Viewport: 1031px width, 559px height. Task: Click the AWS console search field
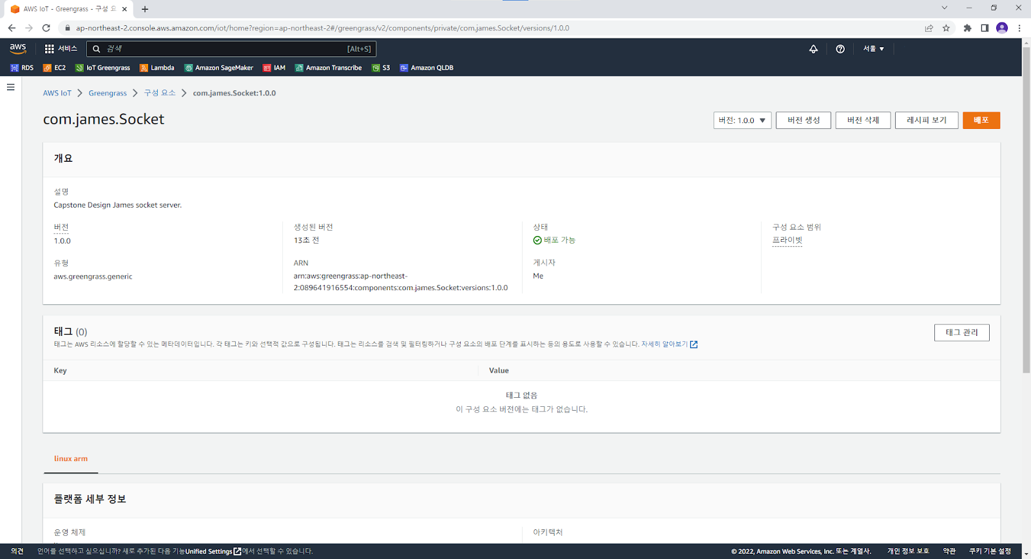[231, 49]
